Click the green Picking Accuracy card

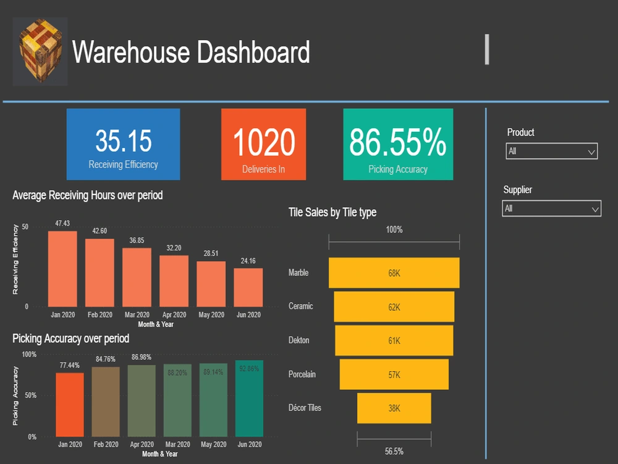pos(397,144)
